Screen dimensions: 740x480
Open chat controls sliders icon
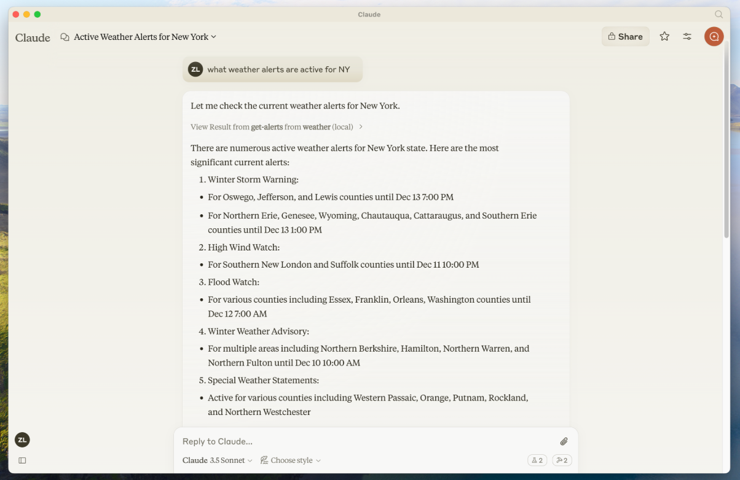(687, 37)
